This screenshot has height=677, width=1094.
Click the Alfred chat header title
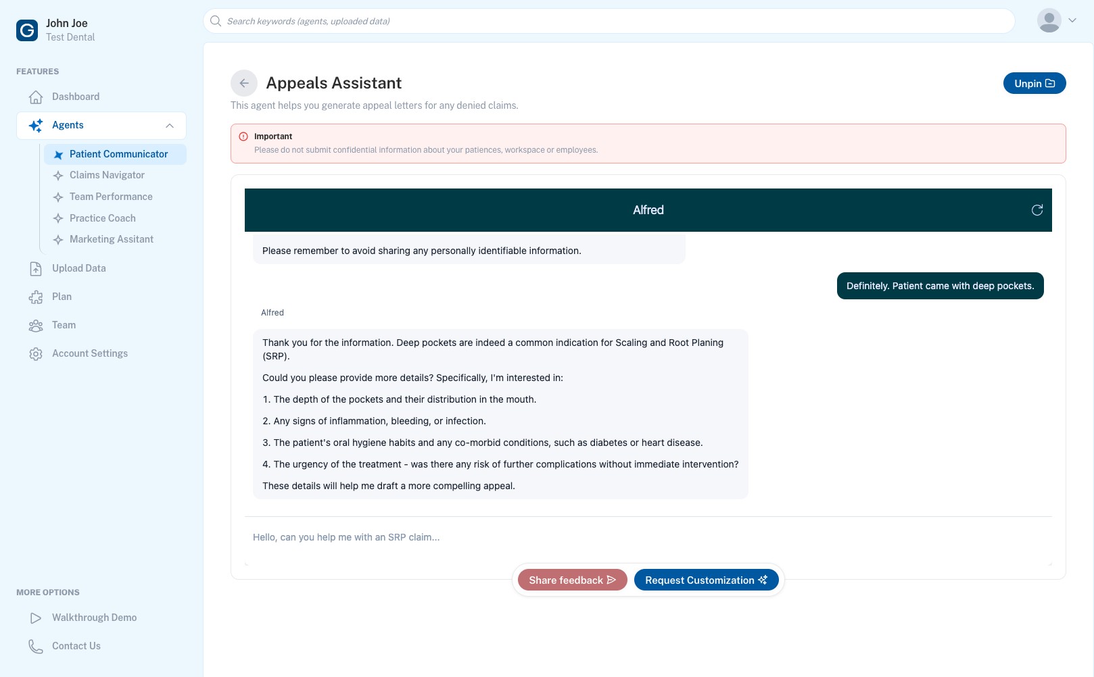pyautogui.click(x=648, y=210)
